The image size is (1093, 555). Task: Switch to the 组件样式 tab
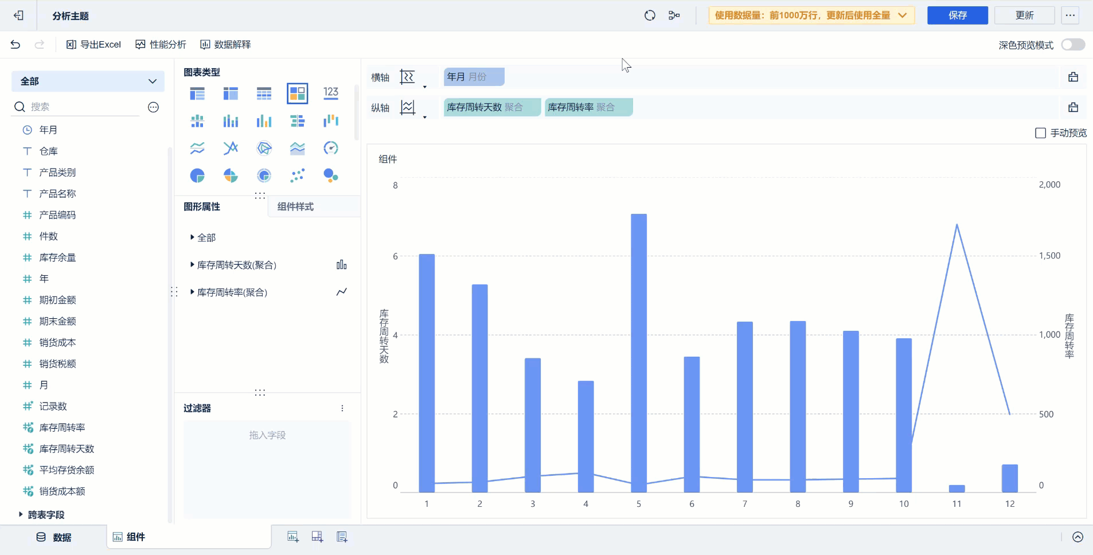tap(295, 206)
